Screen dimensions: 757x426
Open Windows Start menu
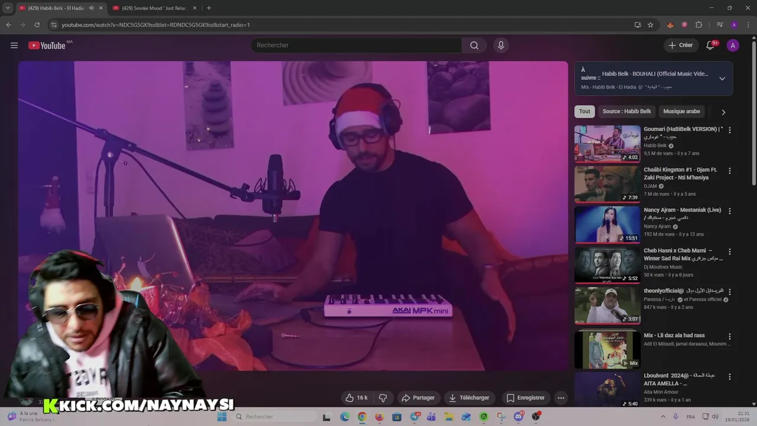pos(222,417)
